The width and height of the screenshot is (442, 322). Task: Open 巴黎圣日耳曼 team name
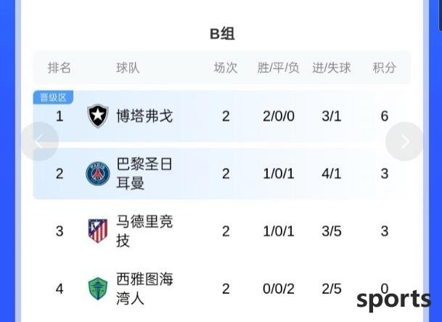(x=144, y=174)
